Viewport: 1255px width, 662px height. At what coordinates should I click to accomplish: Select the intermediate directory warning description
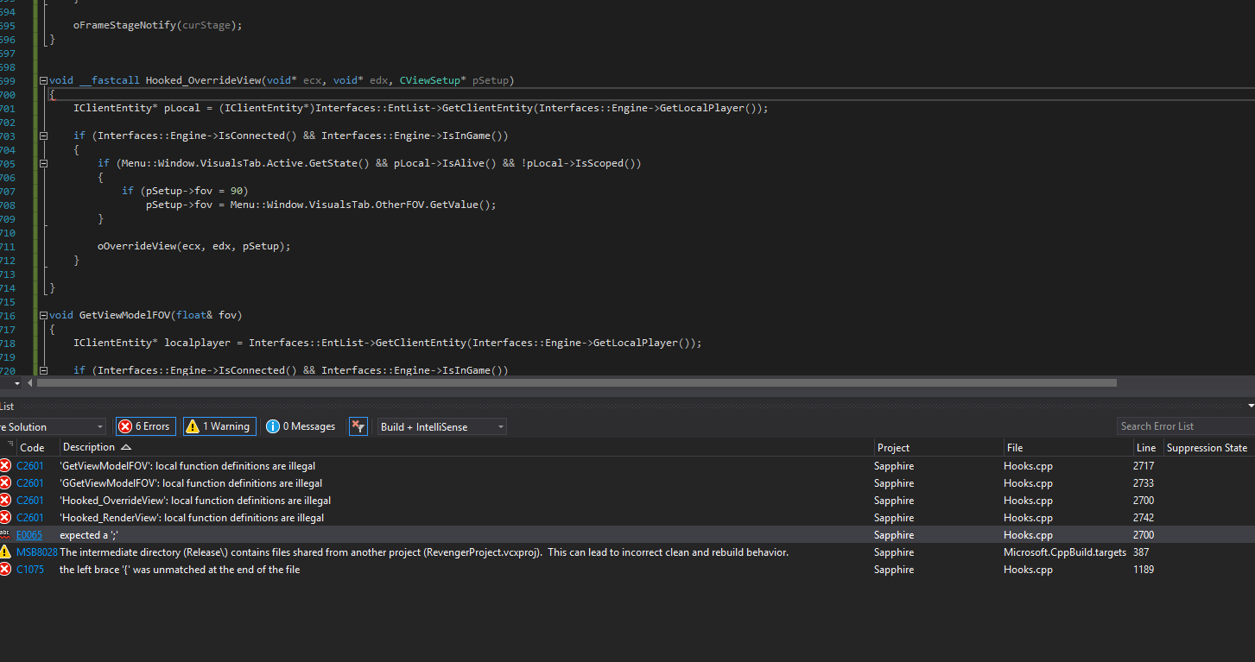pyautogui.click(x=424, y=552)
